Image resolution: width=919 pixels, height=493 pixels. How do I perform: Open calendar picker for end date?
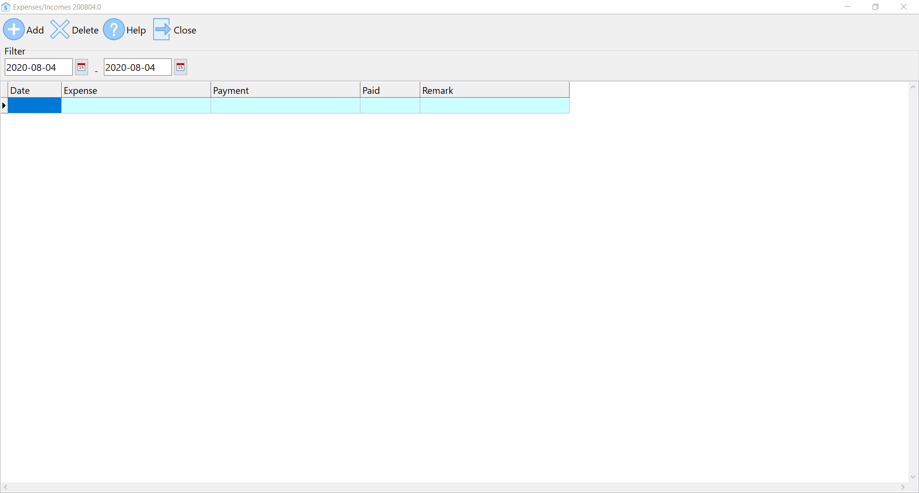click(x=180, y=67)
